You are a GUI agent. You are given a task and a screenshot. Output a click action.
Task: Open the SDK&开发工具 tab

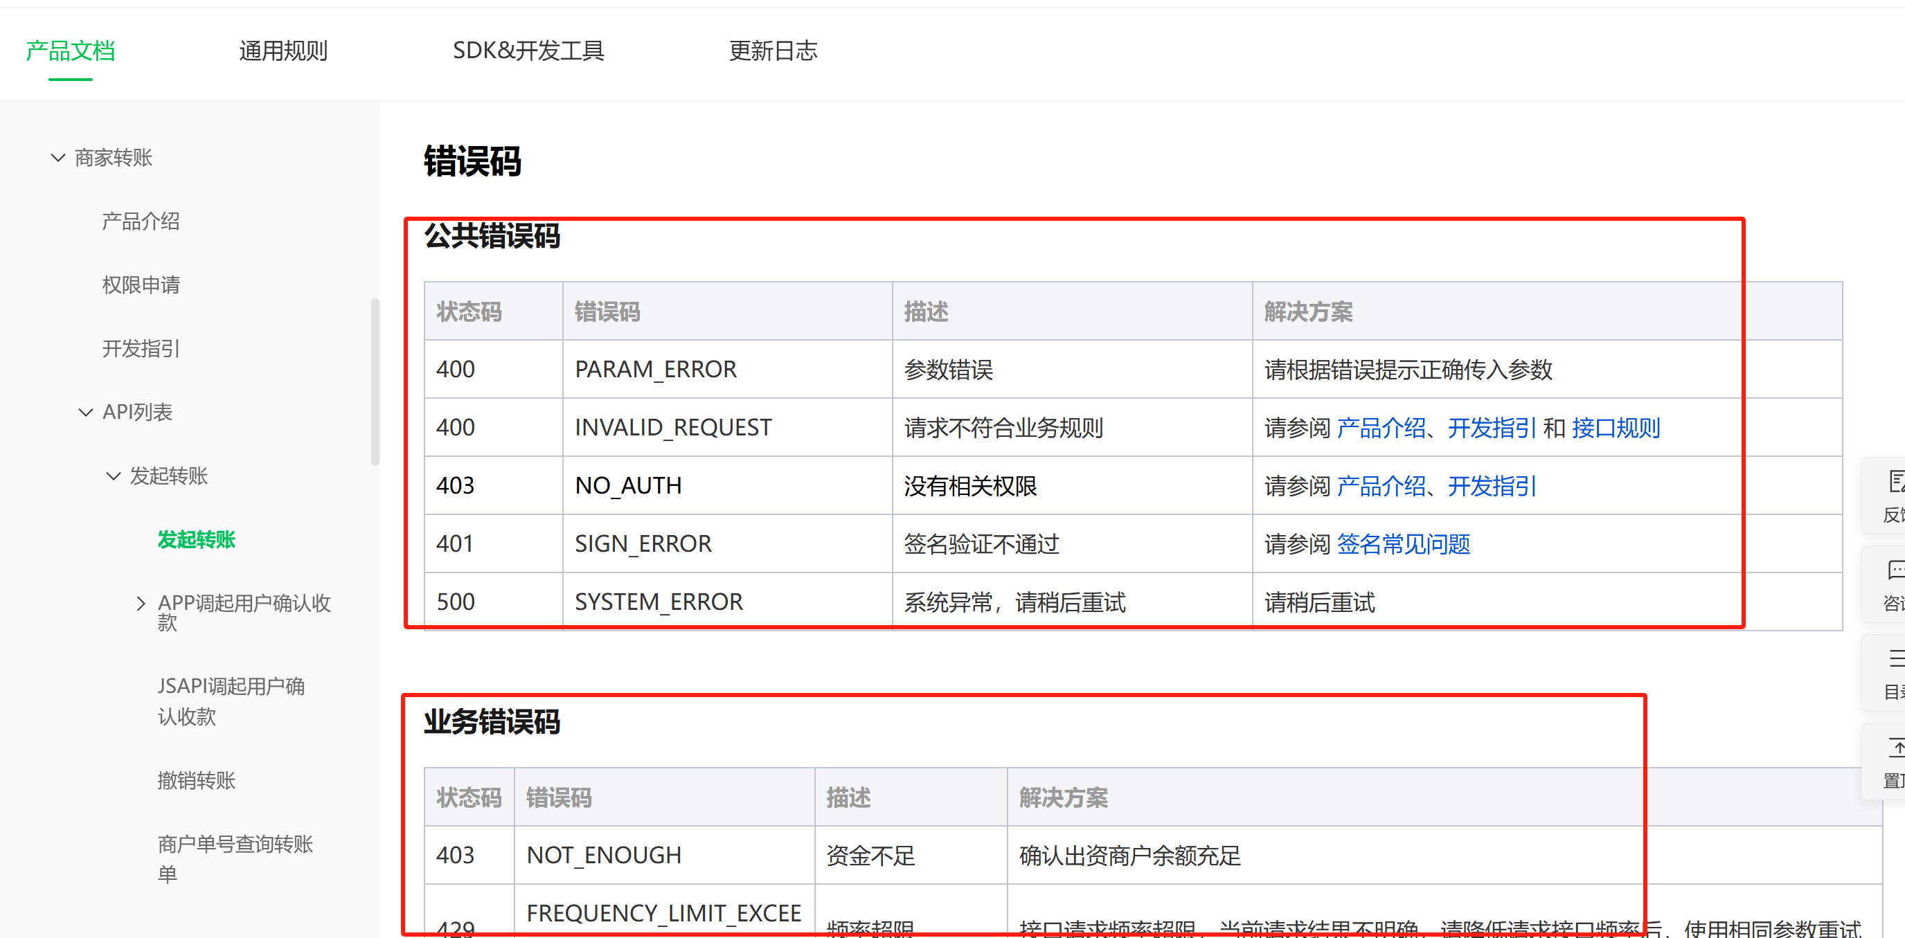(528, 51)
